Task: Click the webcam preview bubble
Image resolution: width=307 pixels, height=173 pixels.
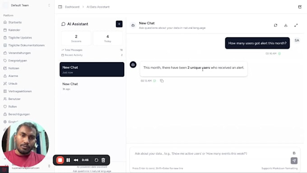Action: pos(25,144)
